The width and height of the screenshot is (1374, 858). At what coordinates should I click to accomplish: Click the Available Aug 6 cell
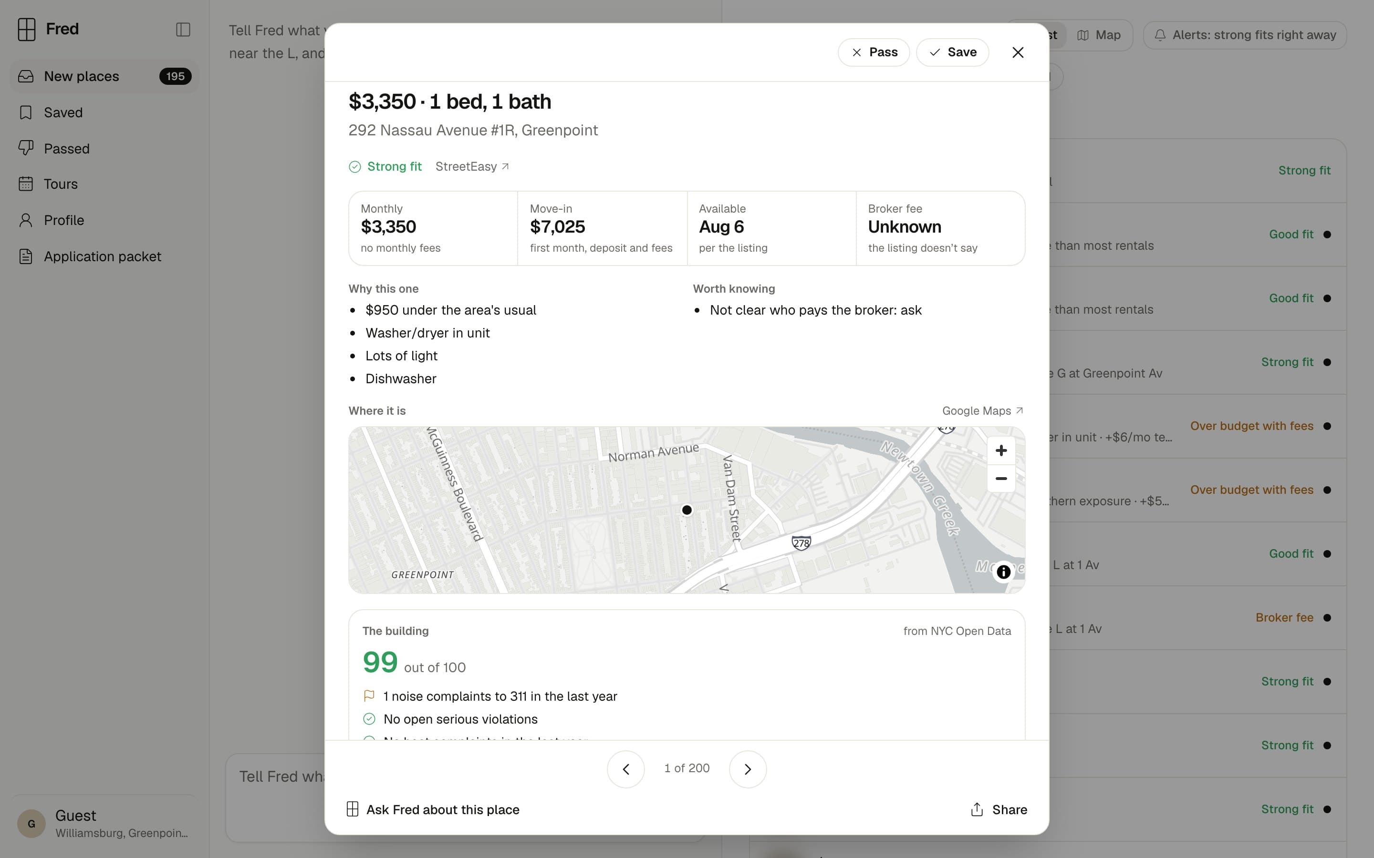[x=771, y=228]
